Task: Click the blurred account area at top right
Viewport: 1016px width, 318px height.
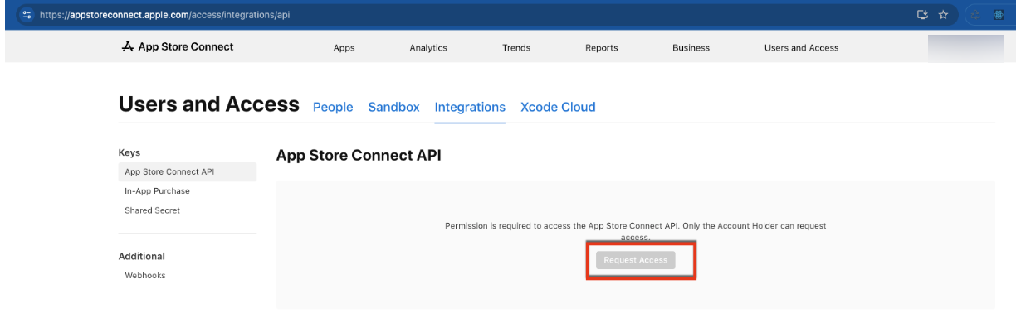Action: (x=966, y=48)
